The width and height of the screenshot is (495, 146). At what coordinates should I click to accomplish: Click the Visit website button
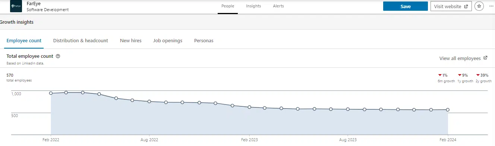[451, 6]
